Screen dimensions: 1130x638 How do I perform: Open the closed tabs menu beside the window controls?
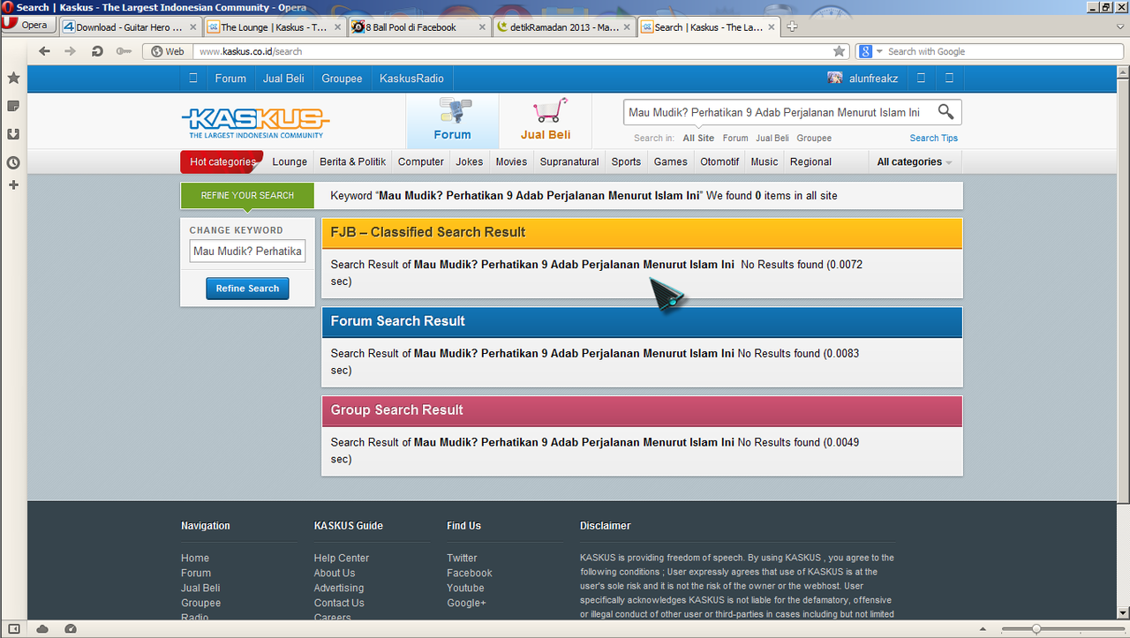[x=1120, y=26]
